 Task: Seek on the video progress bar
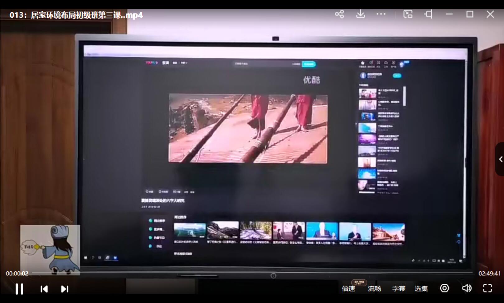coord(252,273)
